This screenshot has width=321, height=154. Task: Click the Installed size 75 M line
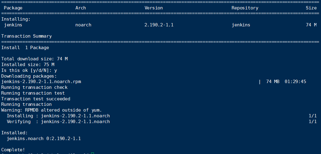click(28, 65)
